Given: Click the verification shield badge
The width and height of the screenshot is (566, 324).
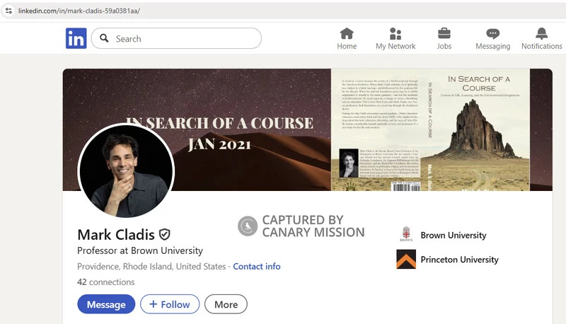Looking at the screenshot, I should click(x=165, y=235).
